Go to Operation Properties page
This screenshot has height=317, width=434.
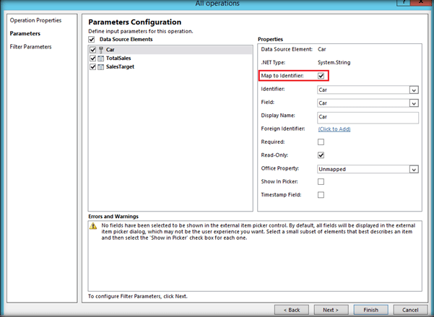(35, 20)
